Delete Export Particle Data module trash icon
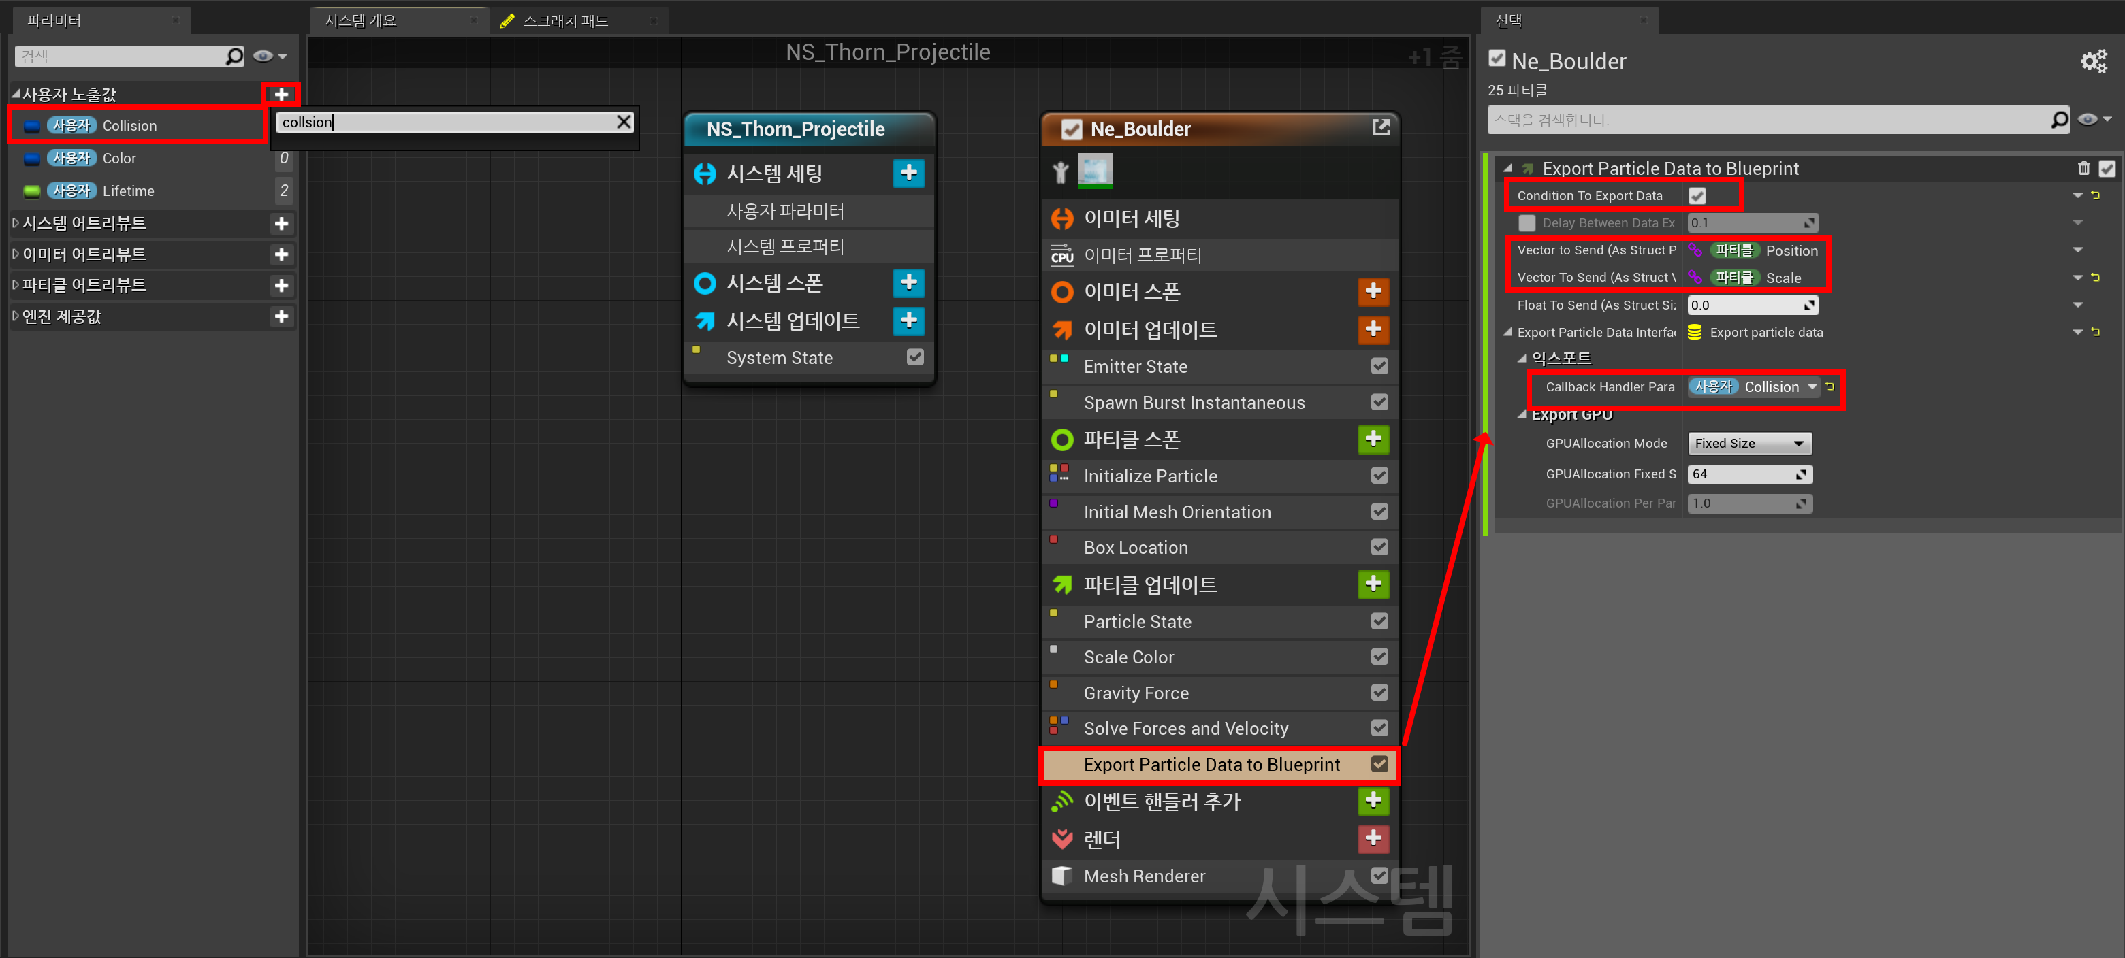Screen dimensions: 2125x958 pyautogui.click(x=2083, y=169)
